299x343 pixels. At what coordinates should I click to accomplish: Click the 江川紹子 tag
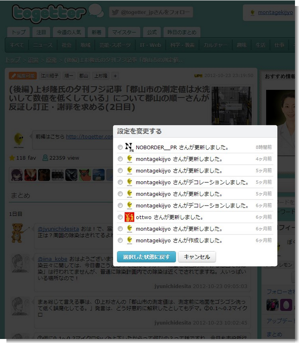[49, 76]
